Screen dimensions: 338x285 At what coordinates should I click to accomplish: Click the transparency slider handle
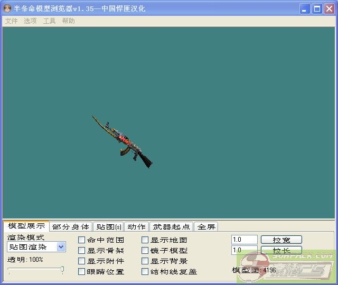(62, 270)
